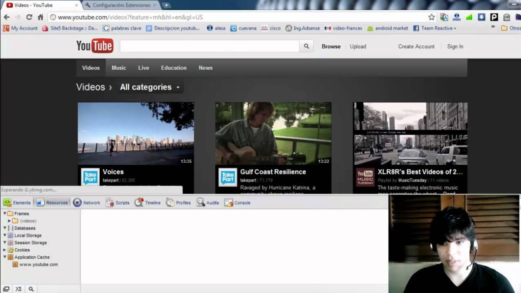The image size is (521, 293).
Task: Click the Sign In link
Action: pyautogui.click(x=455, y=46)
